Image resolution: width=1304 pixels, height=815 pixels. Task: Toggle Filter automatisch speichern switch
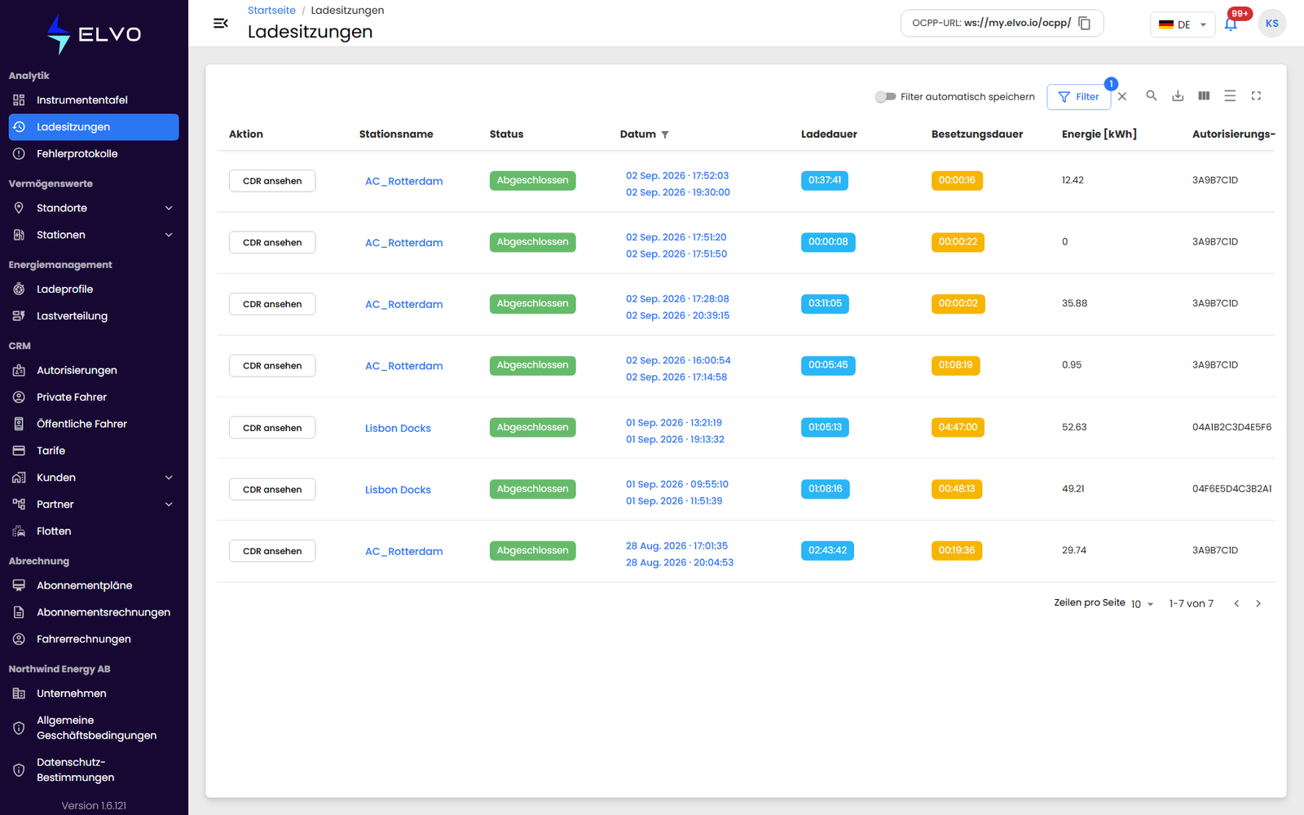point(885,96)
